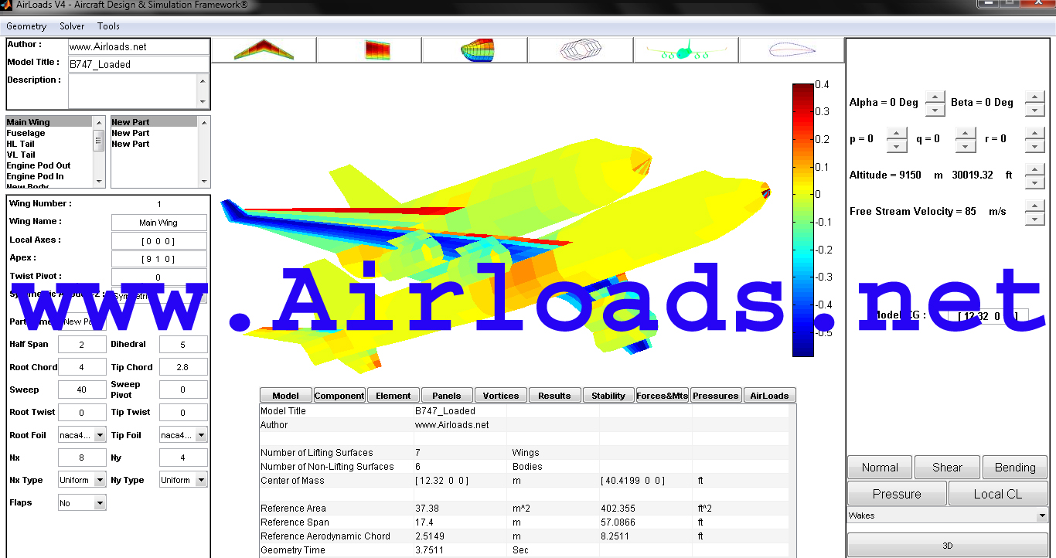Increase Alpha angle with up arrow
This screenshot has height=558, width=1056.
[935, 97]
